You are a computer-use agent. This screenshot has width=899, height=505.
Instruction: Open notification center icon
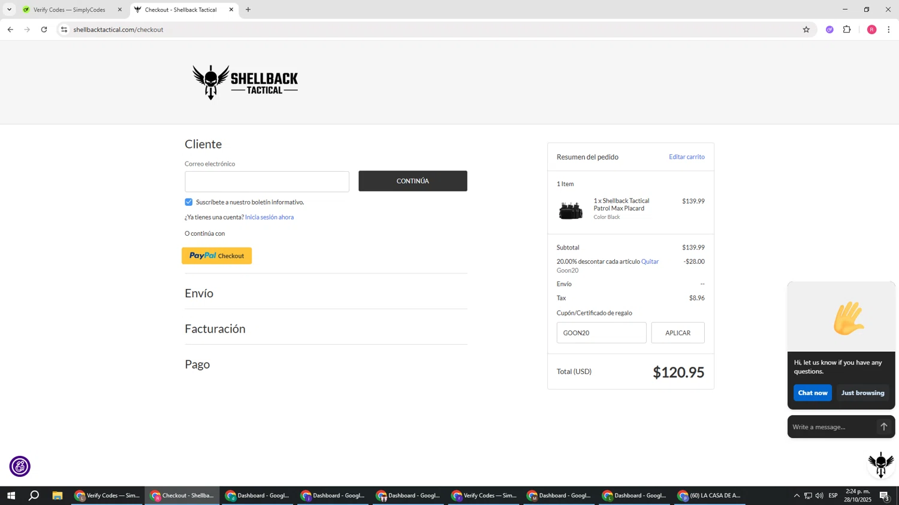pos(884,495)
